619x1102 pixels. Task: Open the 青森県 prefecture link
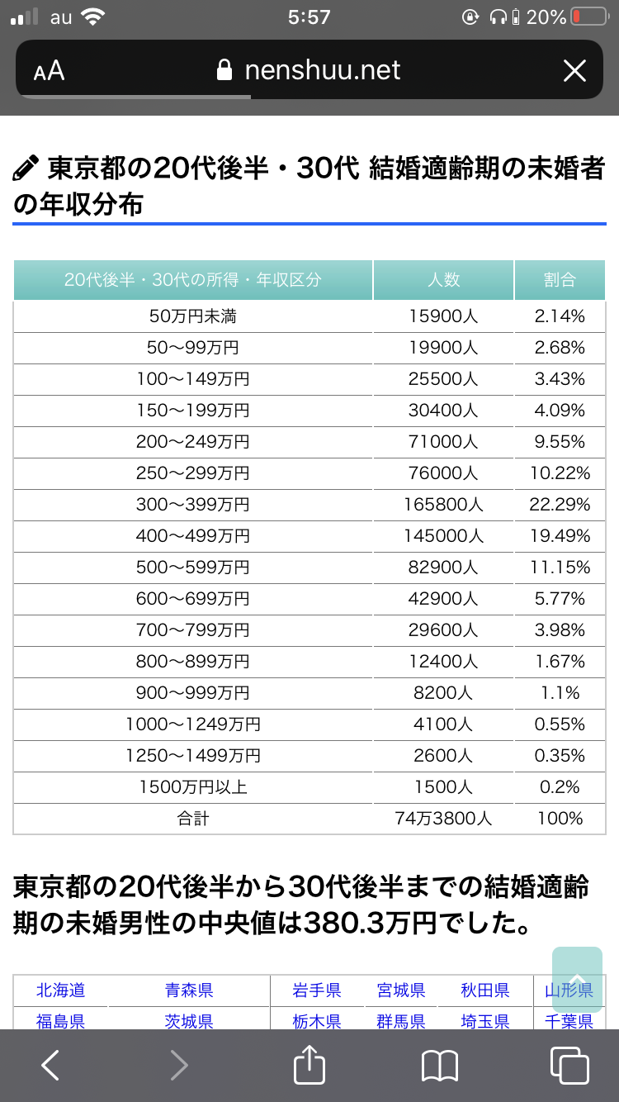click(x=189, y=990)
